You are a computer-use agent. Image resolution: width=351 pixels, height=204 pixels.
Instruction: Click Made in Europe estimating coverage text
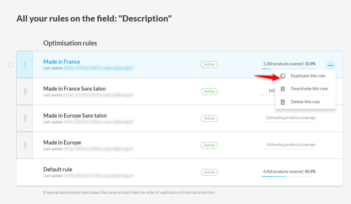point(291,145)
